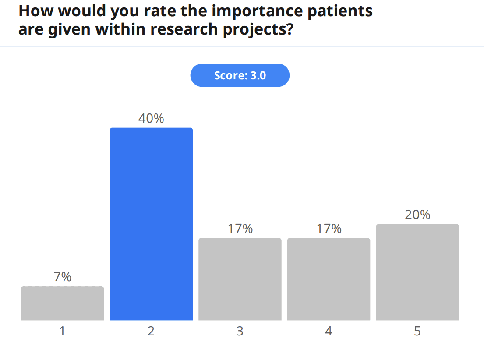Select the blue bar for rating 2
The height and width of the screenshot is (346, 484).
[151, 224]
